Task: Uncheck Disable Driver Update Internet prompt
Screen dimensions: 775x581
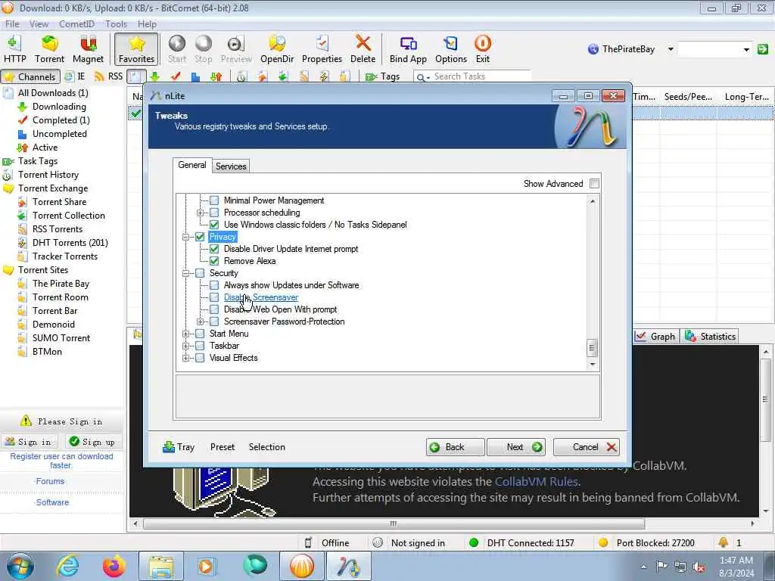Action: (x=214, y=249)
